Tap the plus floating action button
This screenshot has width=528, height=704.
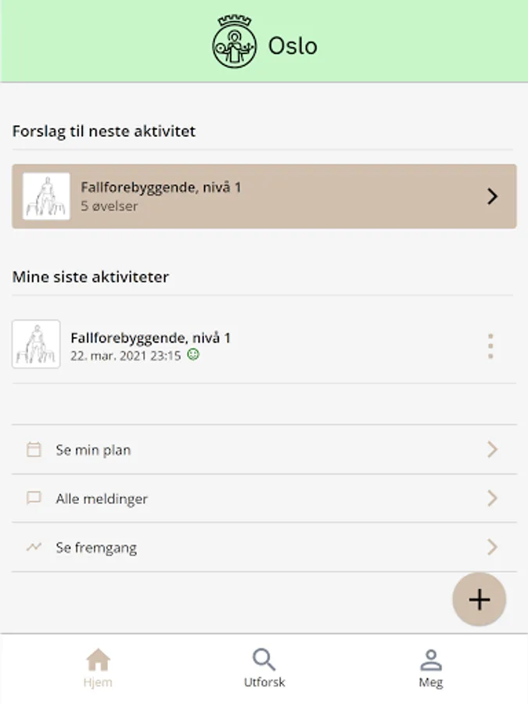[479, 600]
